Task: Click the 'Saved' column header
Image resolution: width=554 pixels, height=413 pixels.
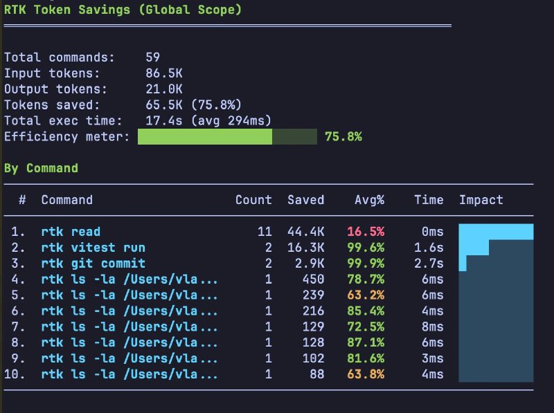Action: pos(306,200)
